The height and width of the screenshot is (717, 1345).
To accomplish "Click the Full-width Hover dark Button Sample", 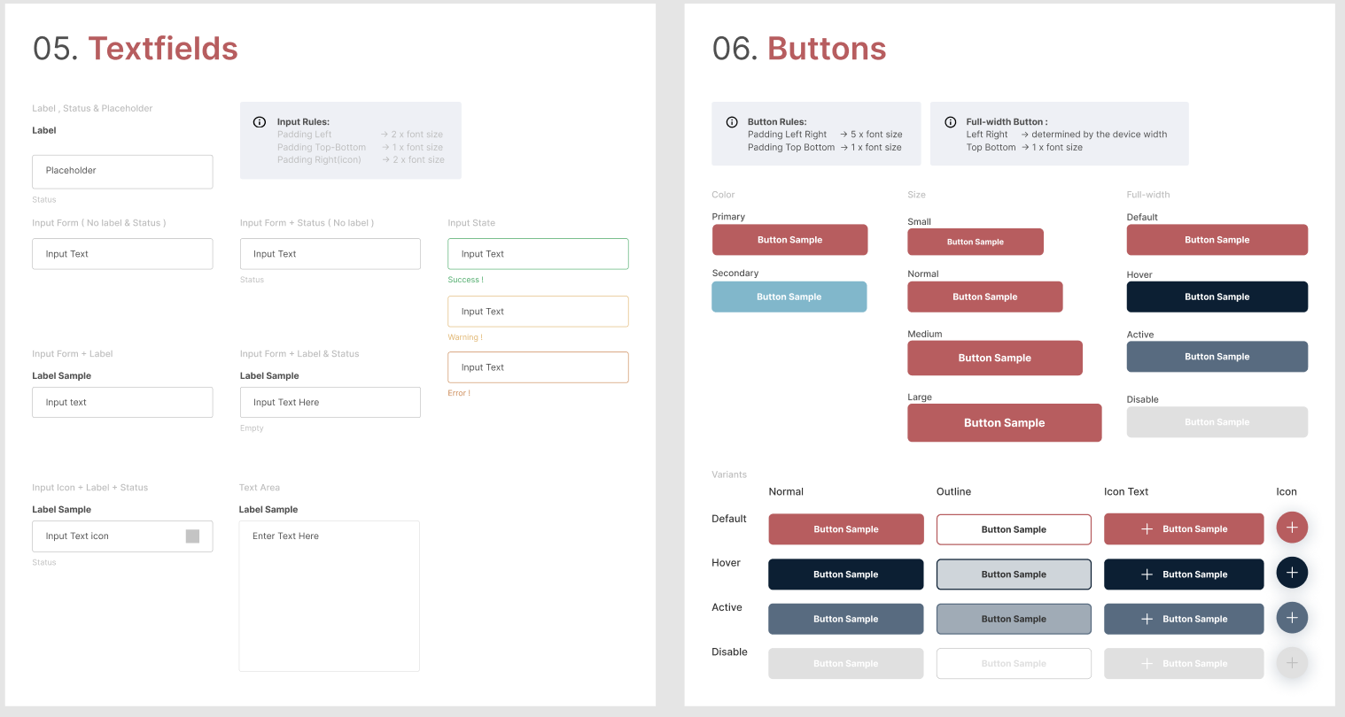I will pos(1217,297).
